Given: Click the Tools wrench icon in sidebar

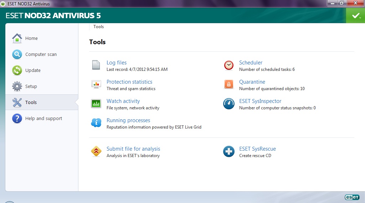Looking at the screenshot, I should pyautogui.click(x=17, y=102).
